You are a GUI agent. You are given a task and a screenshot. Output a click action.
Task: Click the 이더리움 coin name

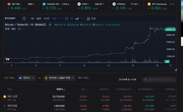[12, 106]
